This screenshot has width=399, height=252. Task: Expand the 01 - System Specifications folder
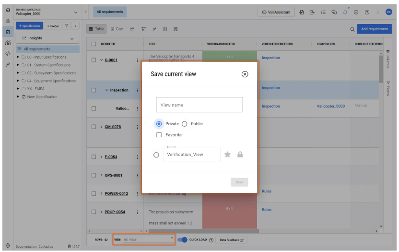pos(18,65)
